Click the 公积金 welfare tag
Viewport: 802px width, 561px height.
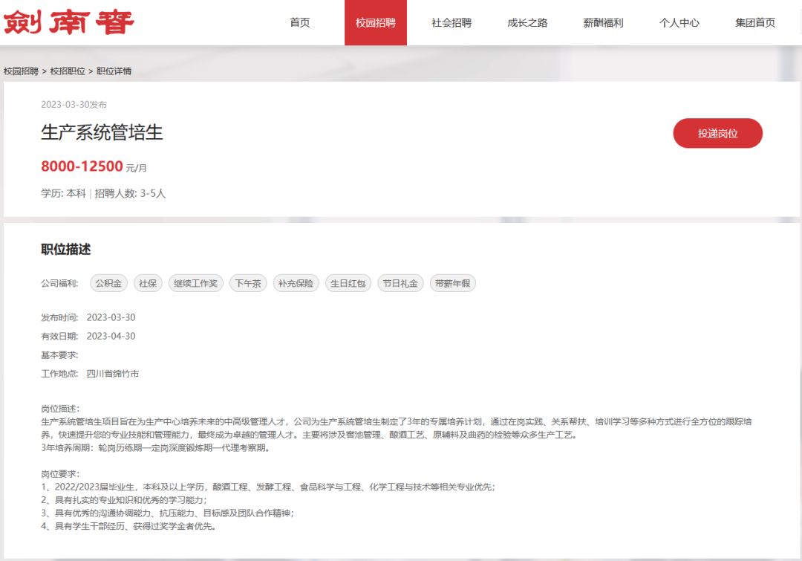point(108,283)
